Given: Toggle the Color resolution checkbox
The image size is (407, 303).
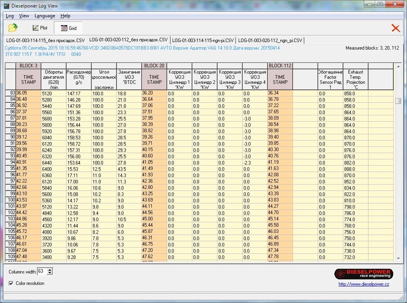Looking at the screenshot, I should pos(11,283).
